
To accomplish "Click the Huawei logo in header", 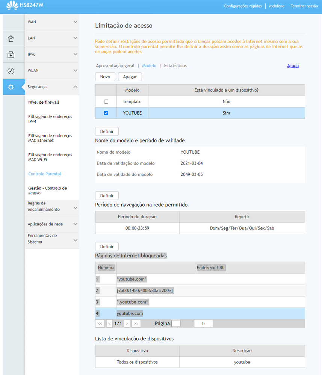I will pyautogui.click(x=12, y=6).
